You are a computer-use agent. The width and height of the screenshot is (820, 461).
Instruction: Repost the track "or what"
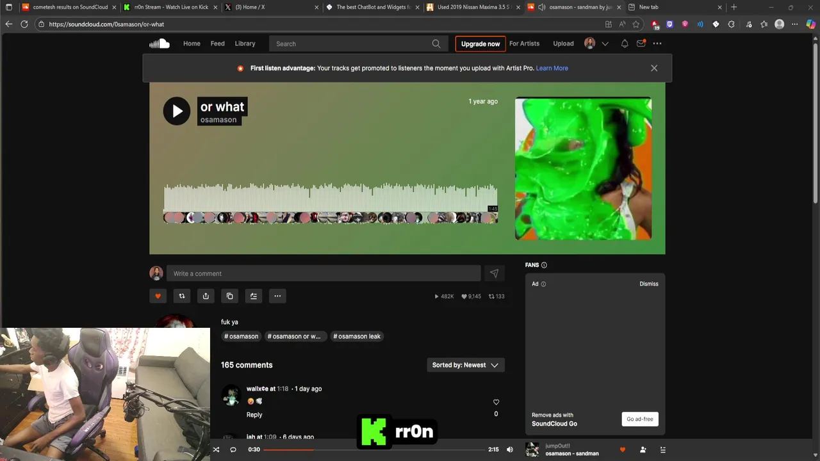pos(182,296)
